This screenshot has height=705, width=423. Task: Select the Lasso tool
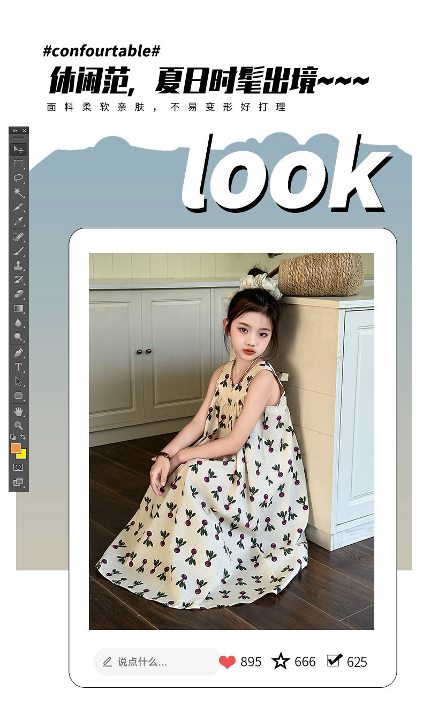click(x=19, y=178)
